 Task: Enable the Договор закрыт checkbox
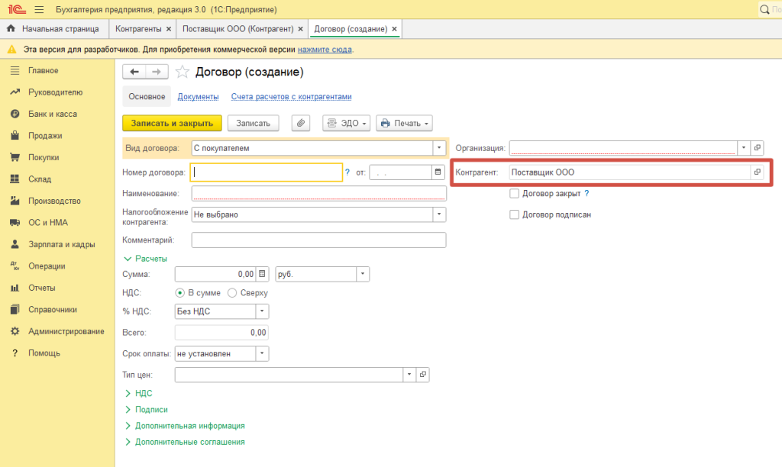pos(515,194)
